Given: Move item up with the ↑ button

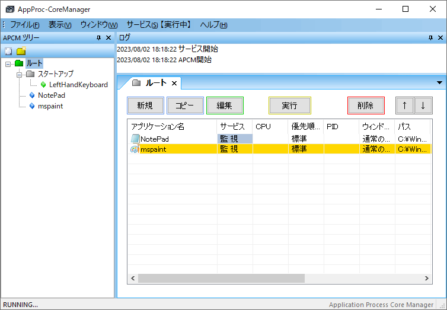Looking at the screenshot, I should [x=404, y=106].
